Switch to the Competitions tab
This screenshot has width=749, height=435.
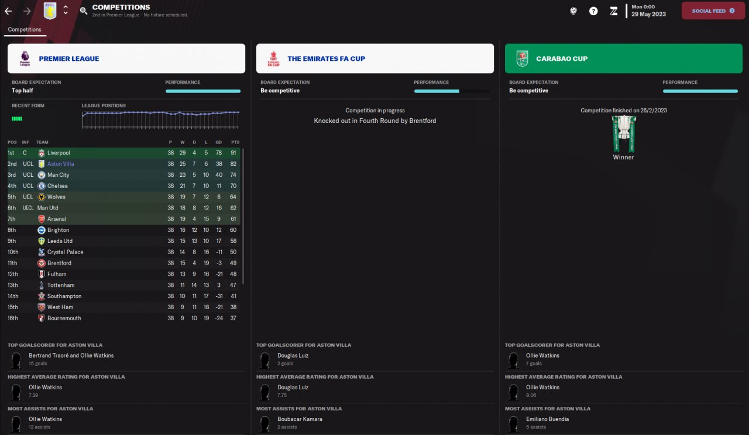(25, 30)
